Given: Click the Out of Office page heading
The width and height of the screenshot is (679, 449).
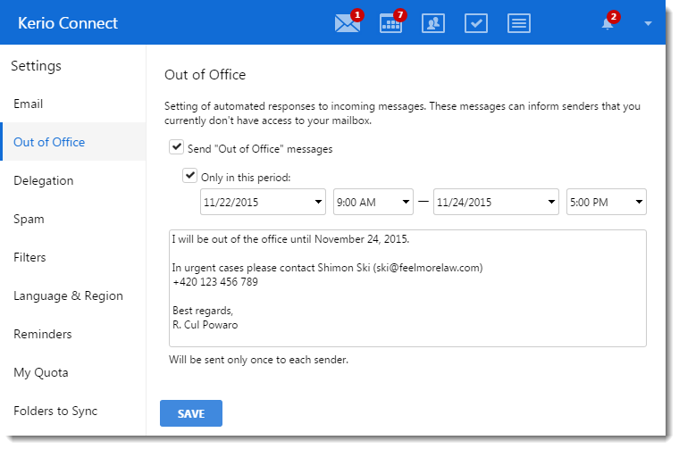Looking at the screenshot, I should tap(205, 75).
